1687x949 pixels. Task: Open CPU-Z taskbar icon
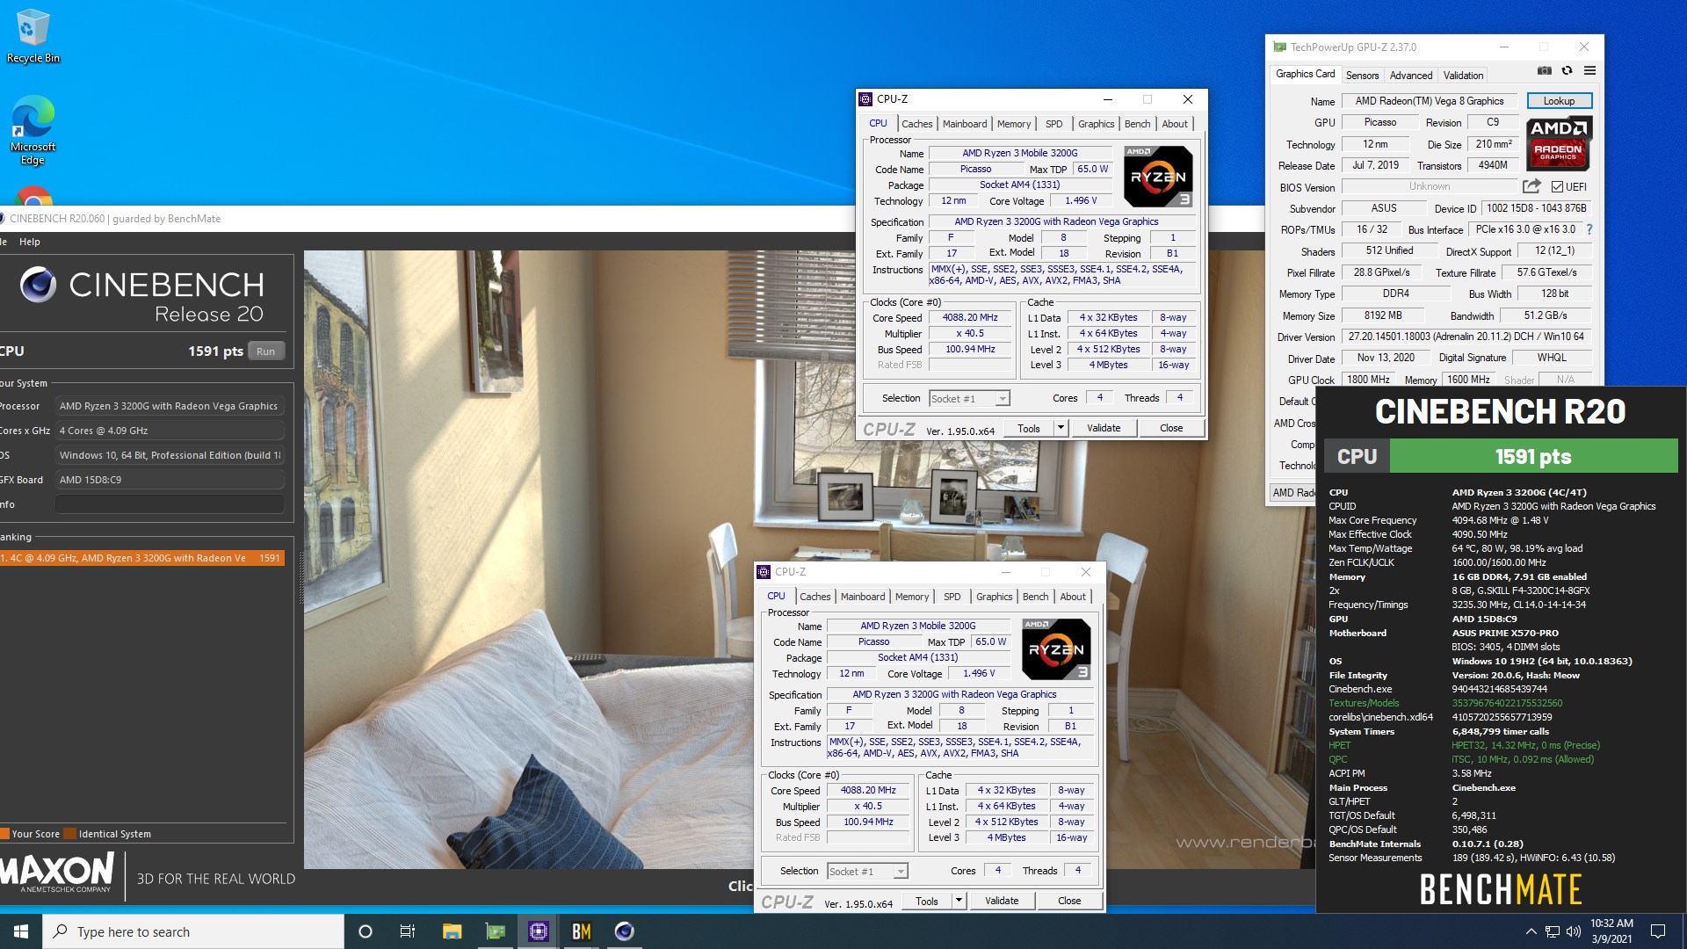(x=539, y=931)
